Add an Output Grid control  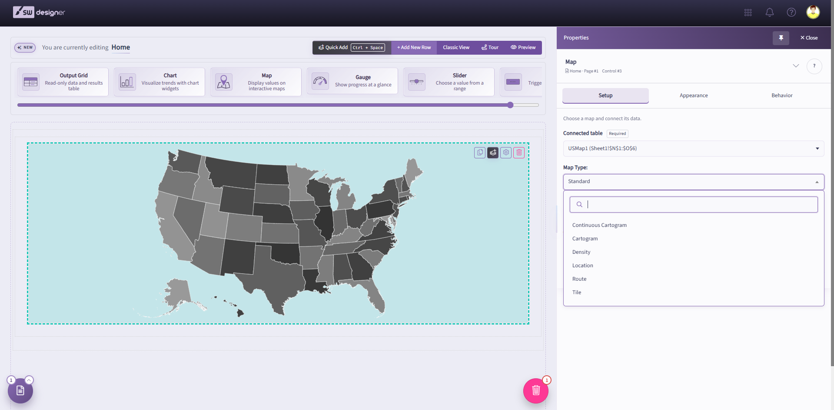click(63, 82)
